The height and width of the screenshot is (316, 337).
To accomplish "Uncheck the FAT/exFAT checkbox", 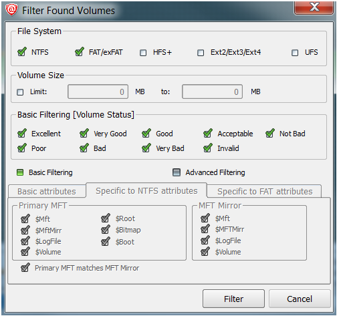I will tap(80, 52).
